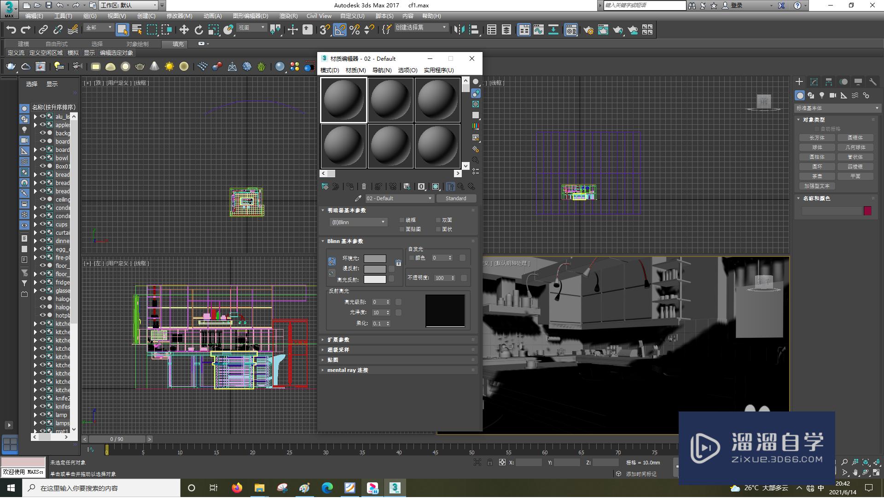Image resolution: width=884 pixels, height=498 pixels.
Task: Open the Modify panel tab icon
Action: [x=814, y=82]
